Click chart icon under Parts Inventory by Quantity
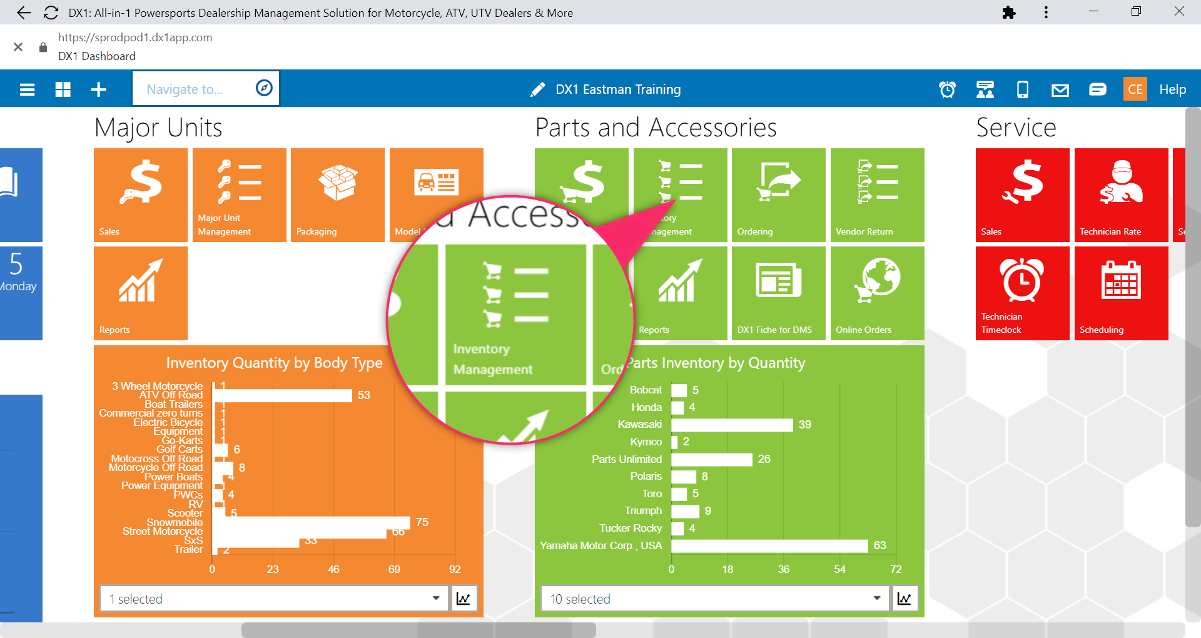Image resolution: width=1201 pixels, height=638 pixels. click(x=905, y=599)
